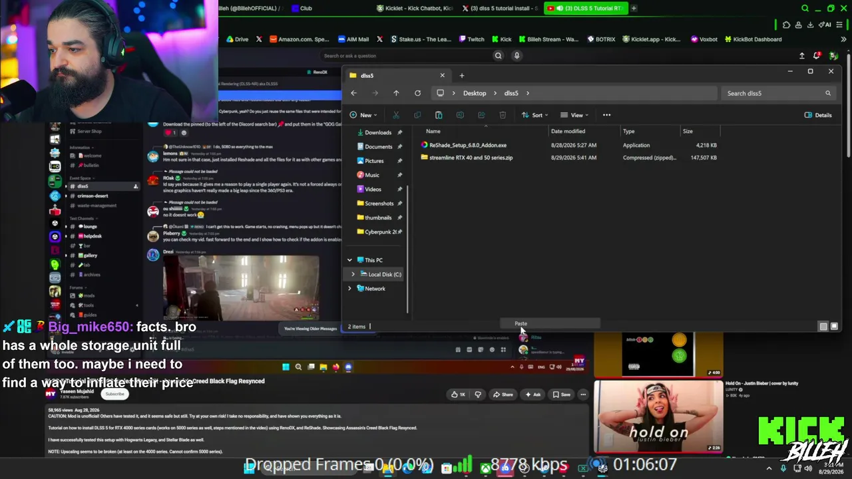The width and height of the screenshot is (852, 479).
Task: Switch to the Kicklet - Kick Chatbot browser tab
Action: pyautogui.click(x=415, y=8)
